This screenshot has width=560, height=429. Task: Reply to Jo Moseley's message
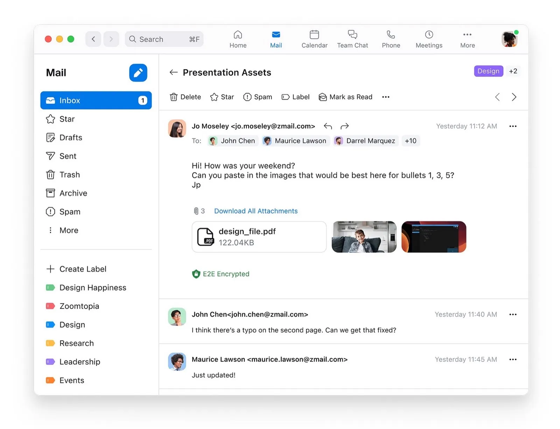point(328,126)
